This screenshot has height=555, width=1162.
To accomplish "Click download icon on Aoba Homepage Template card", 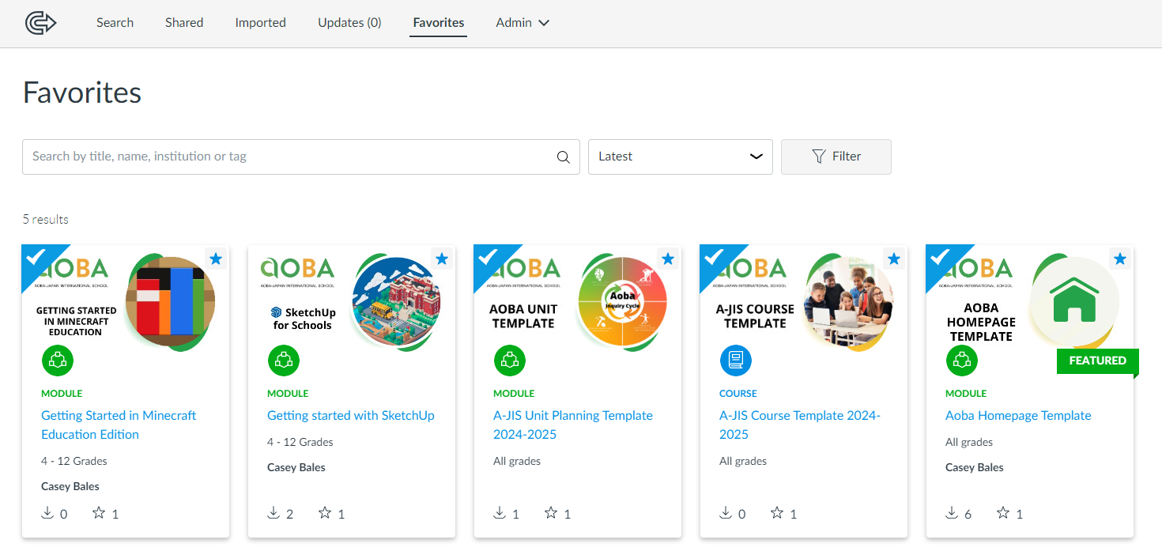I will pos(952,513).
